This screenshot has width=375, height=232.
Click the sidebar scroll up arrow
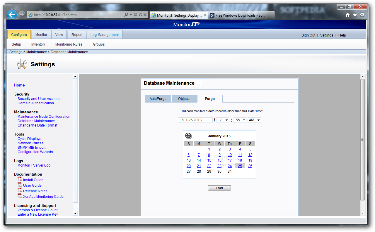tap(75, 77)
